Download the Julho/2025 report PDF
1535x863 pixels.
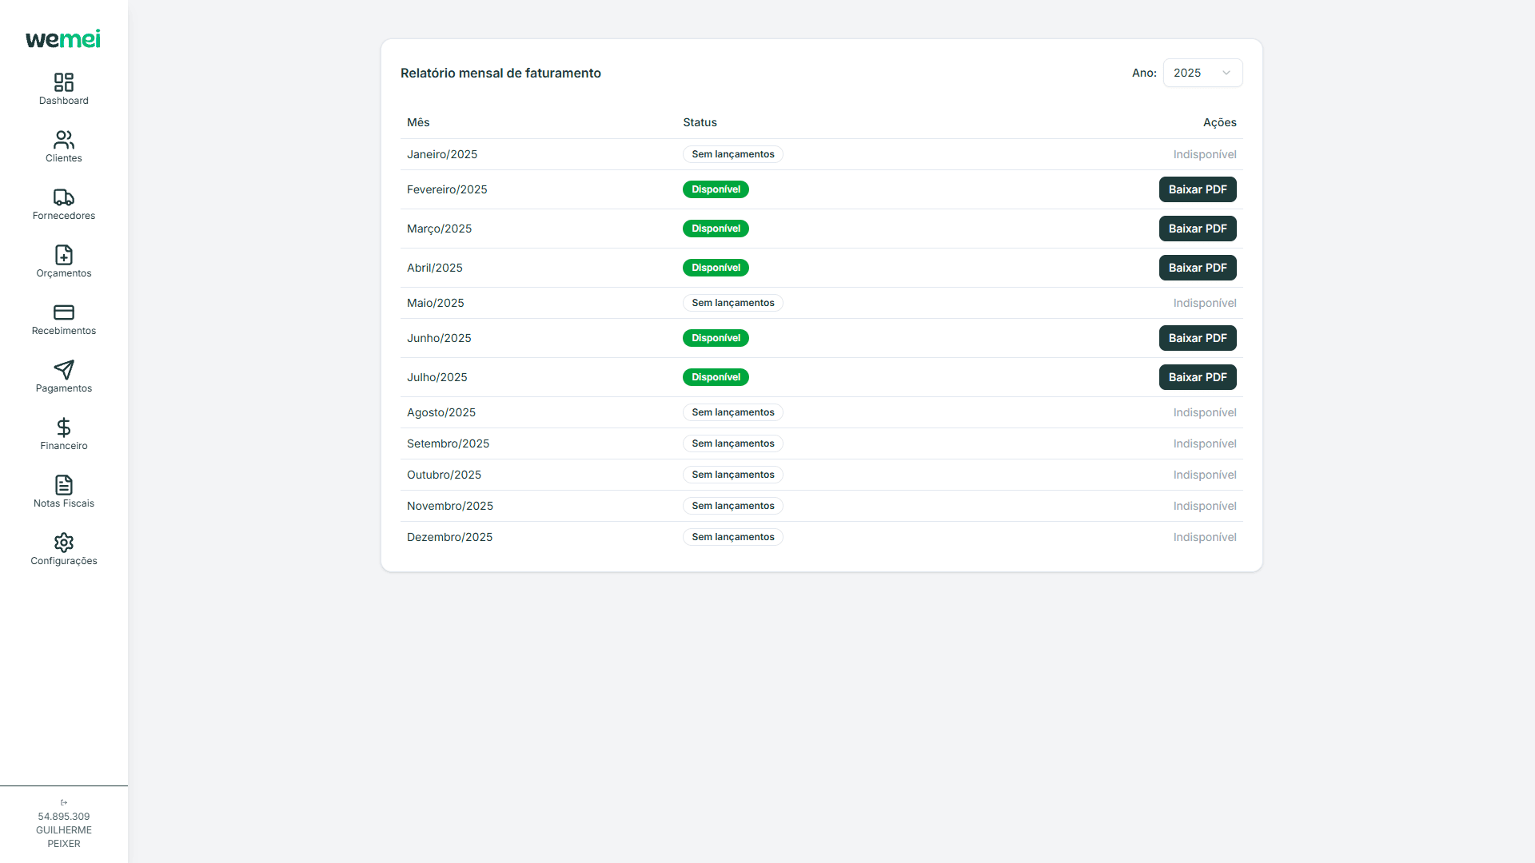1197,377
